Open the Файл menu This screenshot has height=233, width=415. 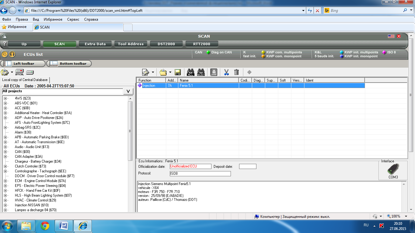6,19
